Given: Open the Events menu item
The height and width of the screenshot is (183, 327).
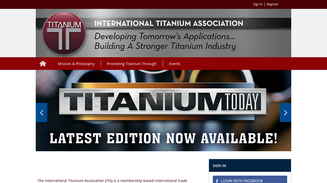Looking at the screenshot, I should (175, 64).
